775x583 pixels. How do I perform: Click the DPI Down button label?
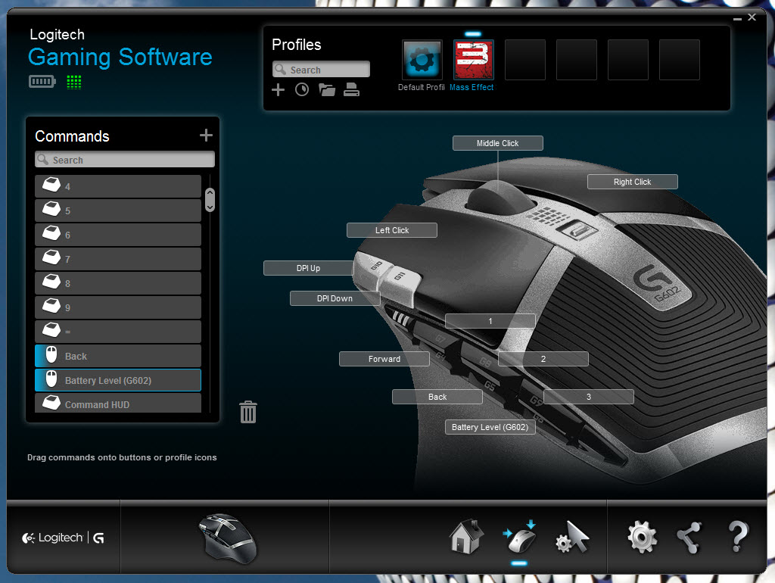pos(335,298)
